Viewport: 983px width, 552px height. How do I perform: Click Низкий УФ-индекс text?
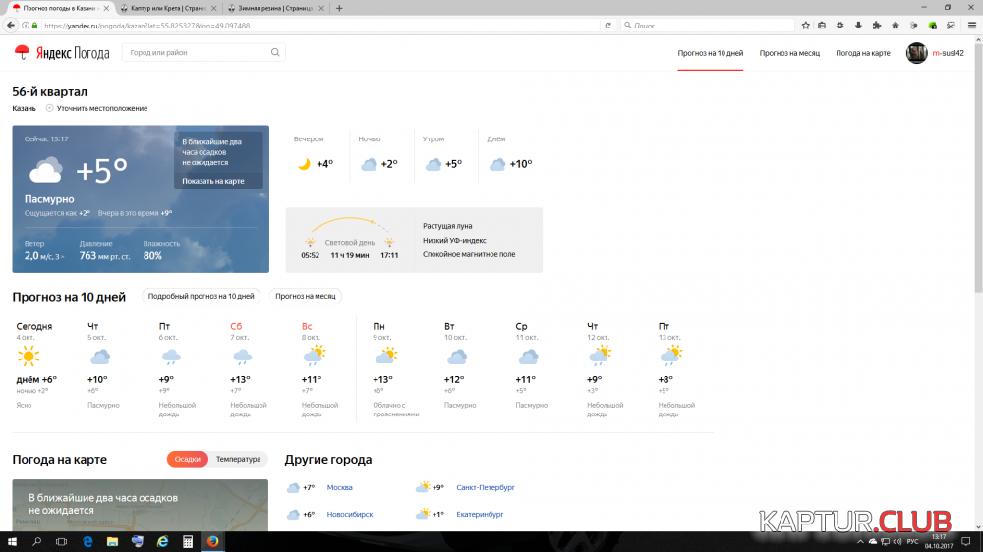point(454,241)
